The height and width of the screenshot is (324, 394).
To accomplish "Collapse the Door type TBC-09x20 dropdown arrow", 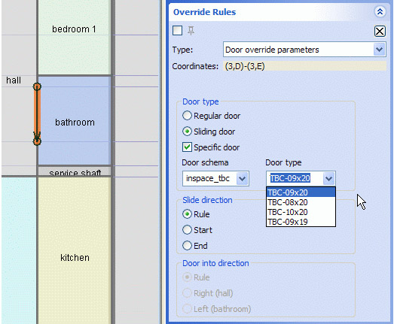I will point(328,179).
